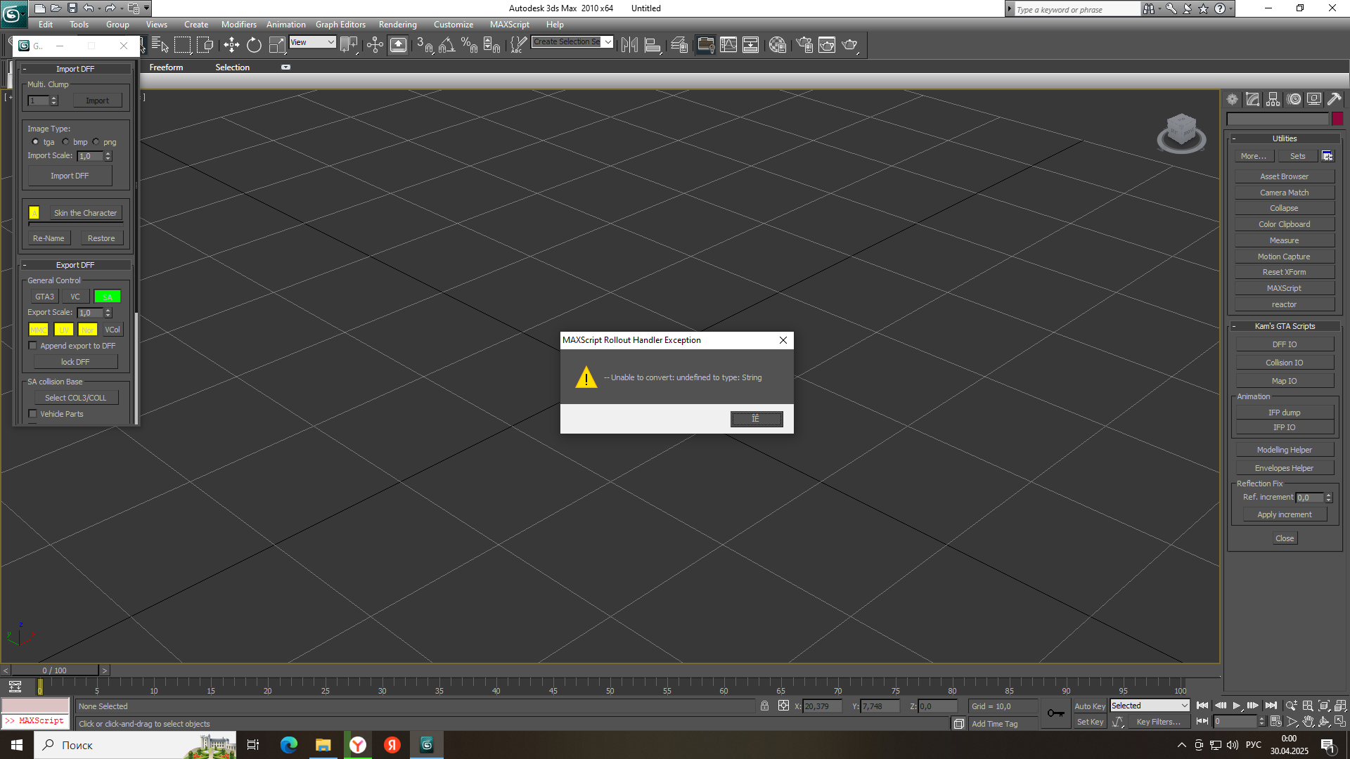Open the Rendering menu

click(397, 25)
